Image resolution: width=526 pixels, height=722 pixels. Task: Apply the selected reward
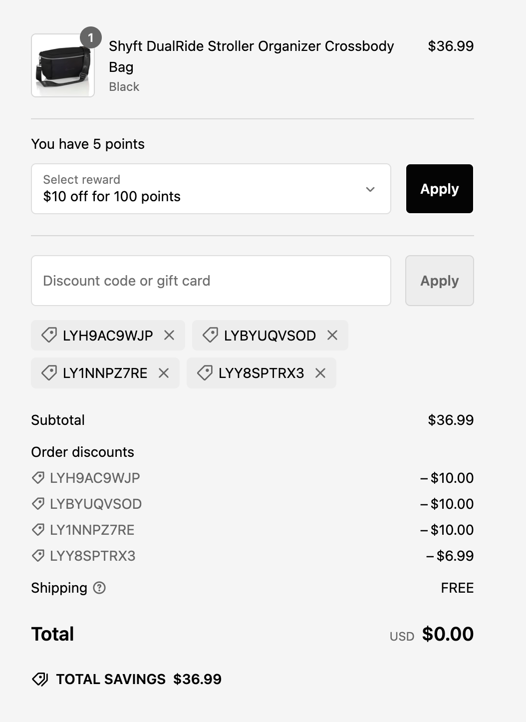tap(439, 189)
